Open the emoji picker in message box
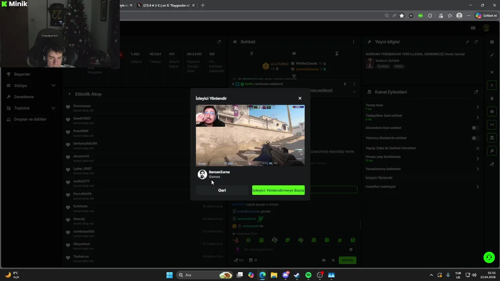Screen dimensions: 500x281 coord(351,249)
